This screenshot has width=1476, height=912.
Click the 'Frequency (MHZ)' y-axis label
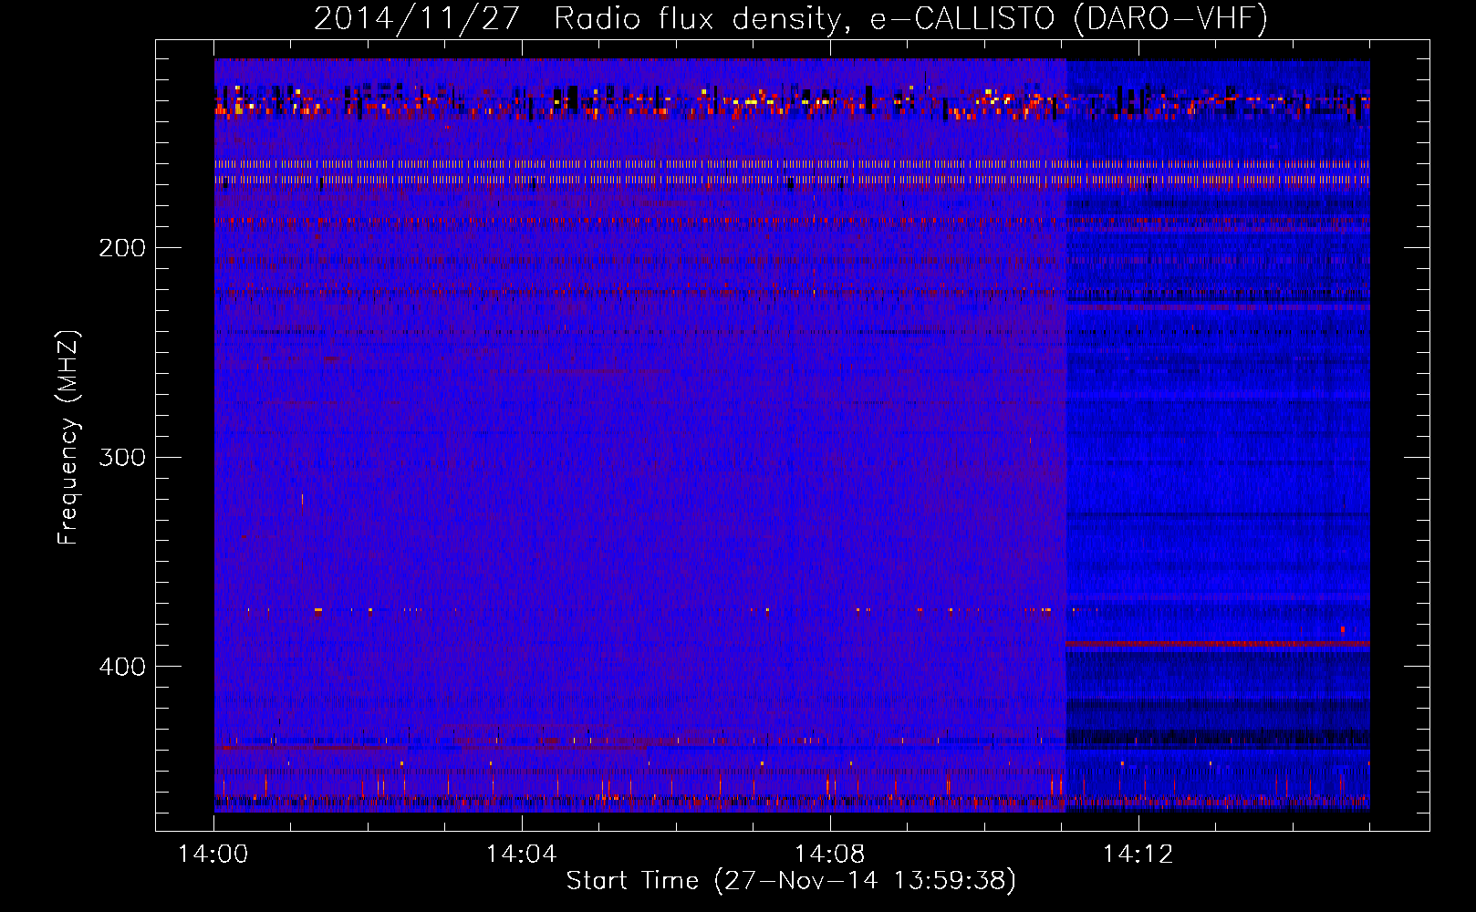68,438
